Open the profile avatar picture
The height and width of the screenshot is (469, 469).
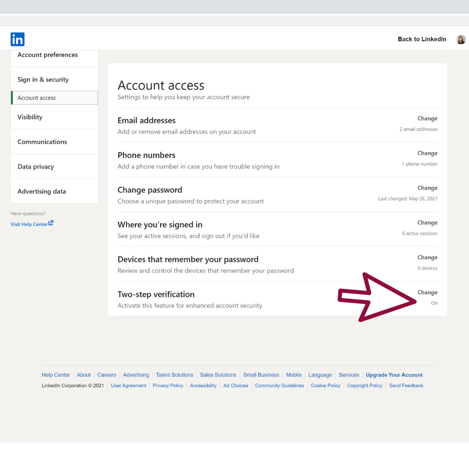[461, 39]
